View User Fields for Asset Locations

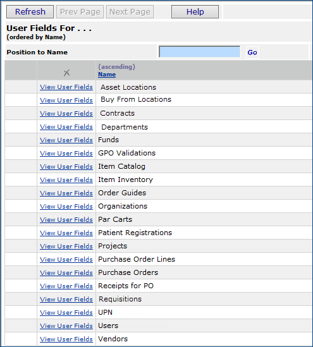66,87
